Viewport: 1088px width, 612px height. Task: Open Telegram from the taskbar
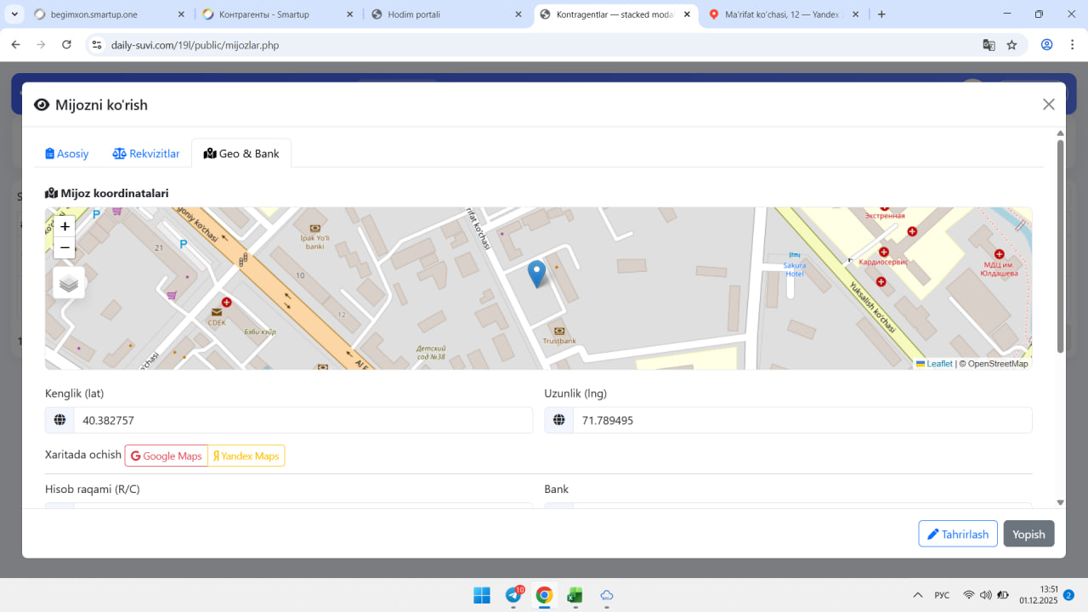pyautogui.click(x=513, y=595)
